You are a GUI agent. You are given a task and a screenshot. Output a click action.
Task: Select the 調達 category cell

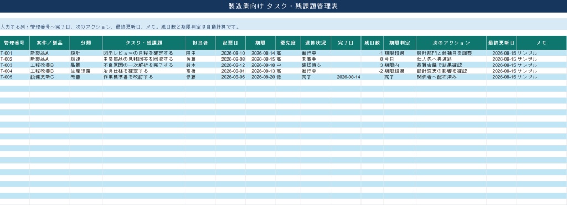tap(86, 59)
